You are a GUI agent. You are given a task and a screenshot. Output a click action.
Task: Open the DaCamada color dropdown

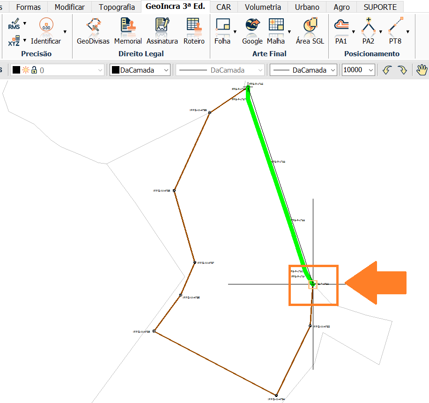pyautogui.click(x=140, y=70)
